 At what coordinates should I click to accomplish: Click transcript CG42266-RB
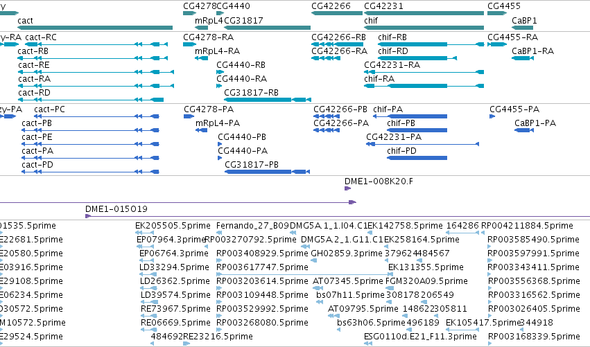[337, 44]
